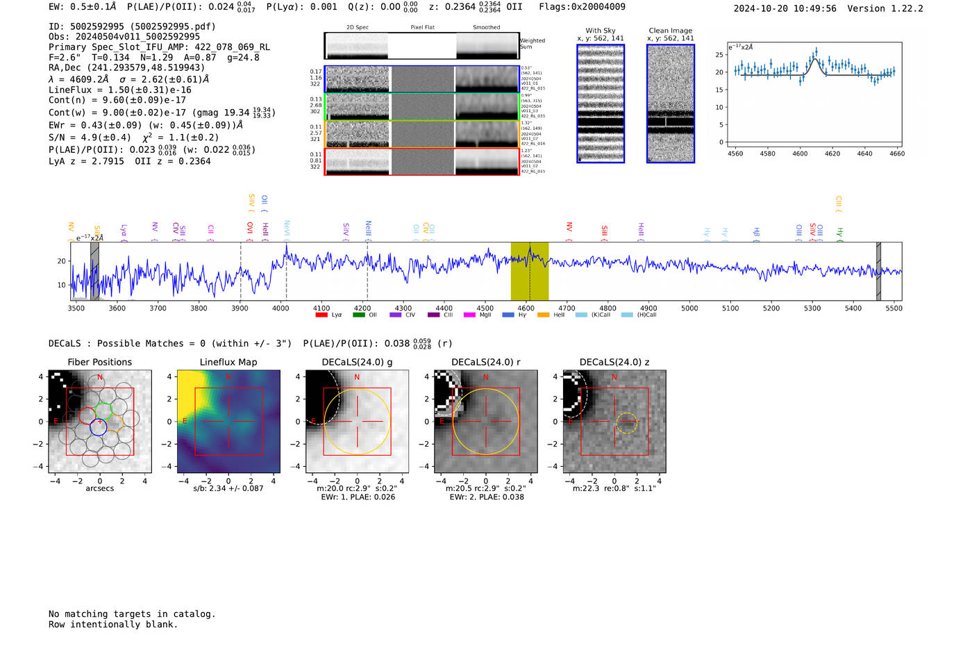Click the EWr: 2, PLAE: 0.038 caption
The height and width of the screenshot is (662, 972).
487,497
